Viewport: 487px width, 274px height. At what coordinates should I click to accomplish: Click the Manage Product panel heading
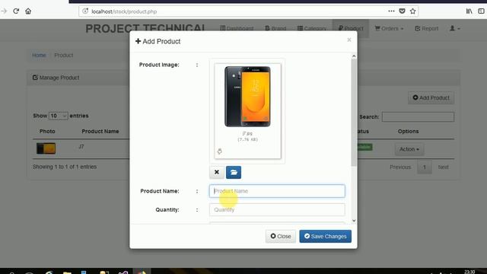[x=56, y=78]
